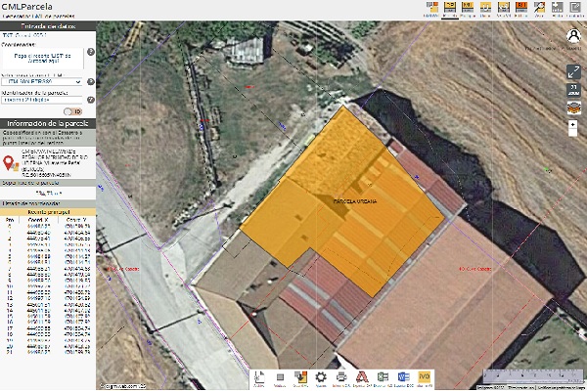Select the yellow multi-point tool left of the orange icon
587x391 pixels.
click(503, 8)
